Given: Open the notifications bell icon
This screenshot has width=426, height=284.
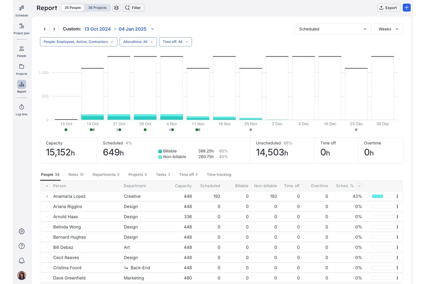Looking at the screenshot, I should point(22,261).
